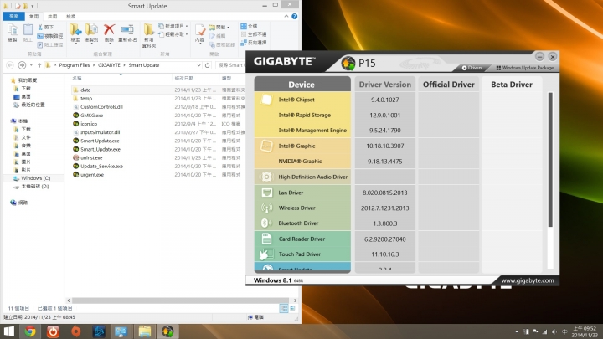The height and width of the screenshot is (339, 603).
Task: Click the red X Delete (刪除) icon
Action: point(109,29)
